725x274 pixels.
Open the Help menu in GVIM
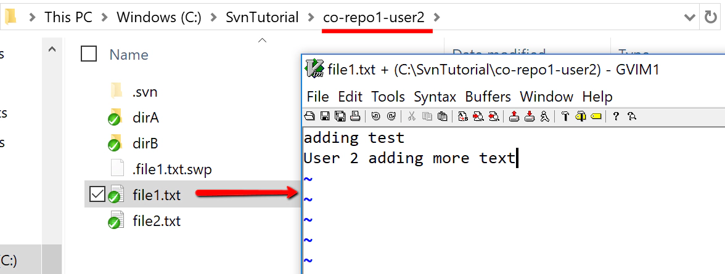[597, 97]
